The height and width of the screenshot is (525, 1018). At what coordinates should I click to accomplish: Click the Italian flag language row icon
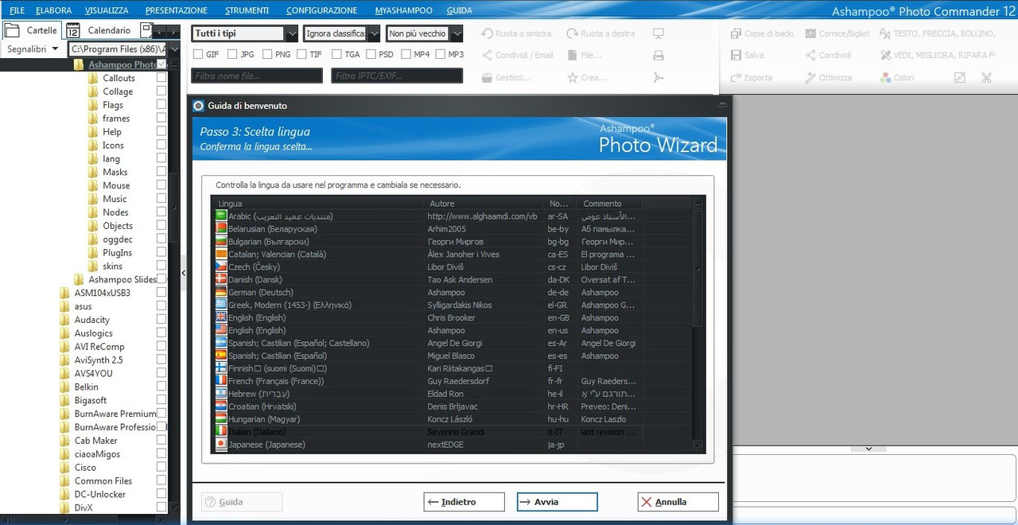tap(221, 431)
